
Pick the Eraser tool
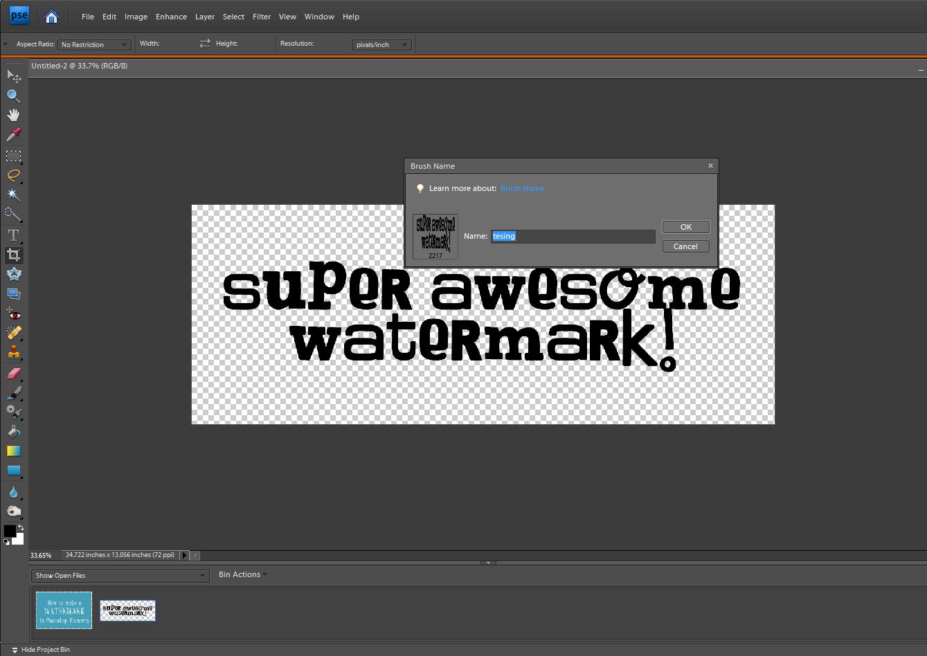tap(13, 373)
